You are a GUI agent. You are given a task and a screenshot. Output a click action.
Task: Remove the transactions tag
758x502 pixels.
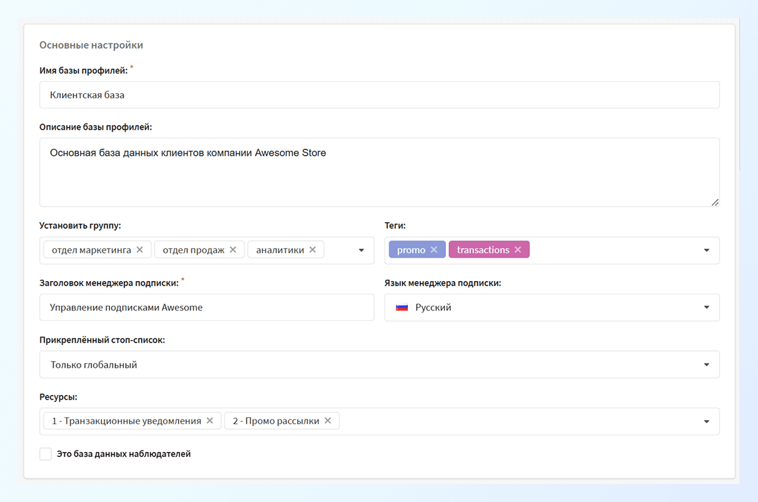(x=517, y=250)
